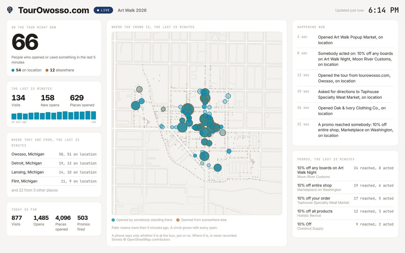This screenshot has height=253, width=405.
Task: Click the blue legend dot 'Opened by somebody standing there'
Action: tap(113, 220)
